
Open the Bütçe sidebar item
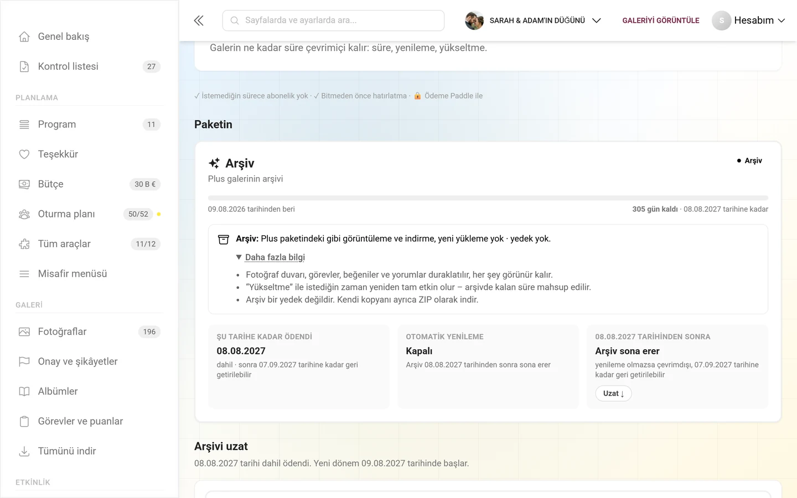[89, 184]
